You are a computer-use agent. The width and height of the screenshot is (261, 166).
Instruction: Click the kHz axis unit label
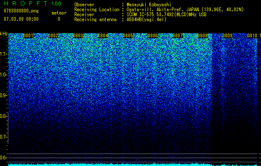click(4, 34)
